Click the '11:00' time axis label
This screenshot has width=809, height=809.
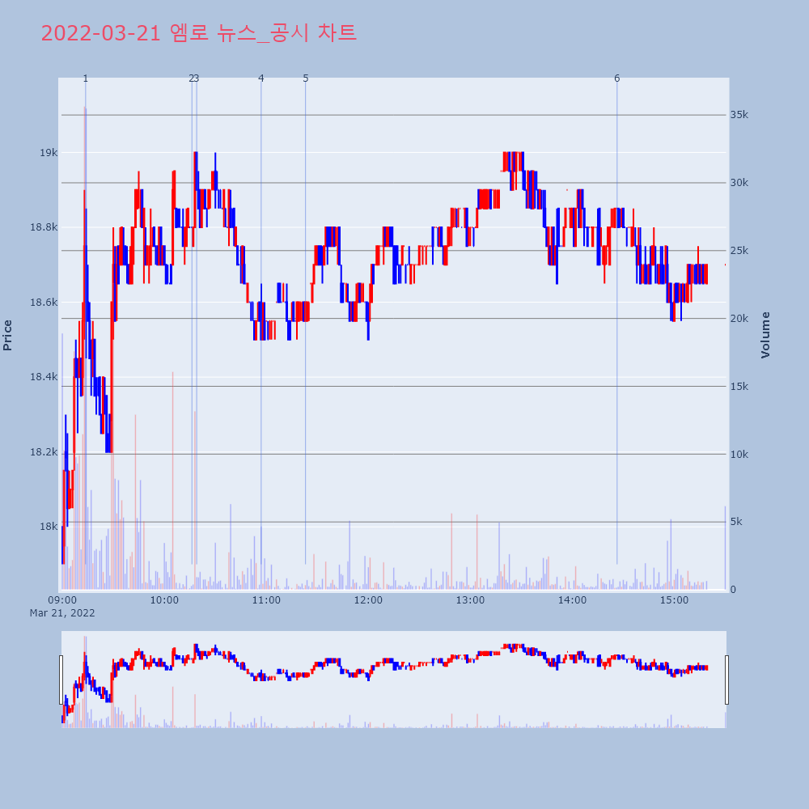[266, 600]
